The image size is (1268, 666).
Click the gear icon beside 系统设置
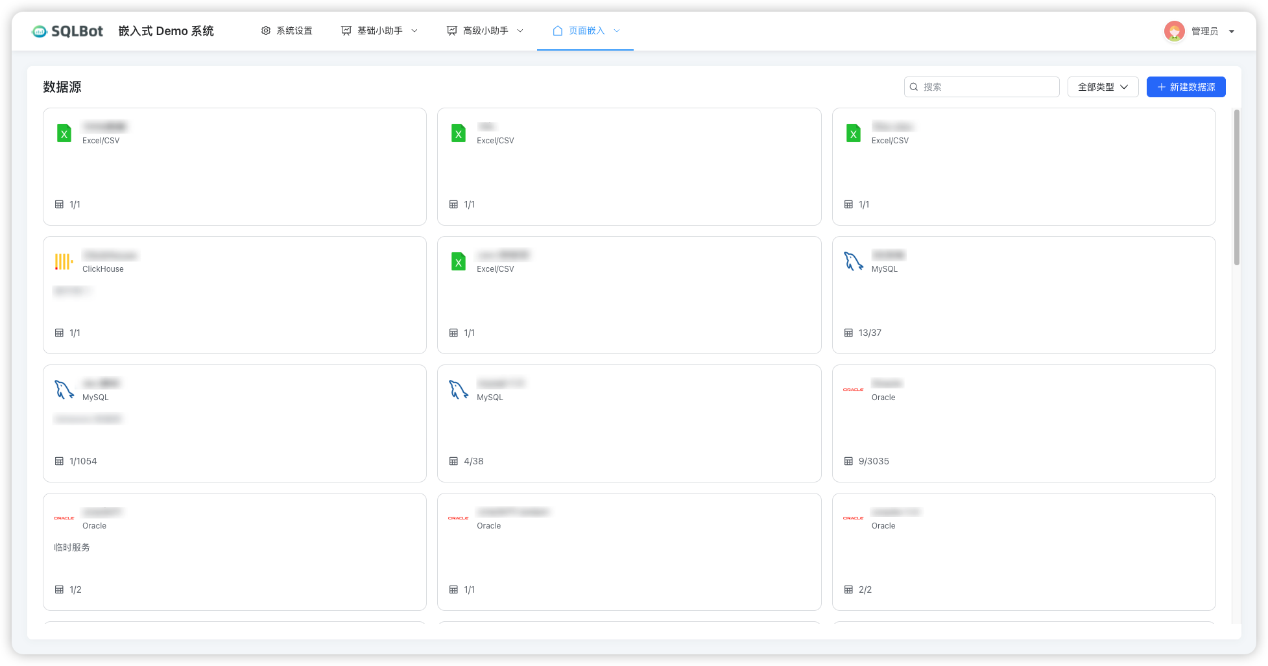265,30
